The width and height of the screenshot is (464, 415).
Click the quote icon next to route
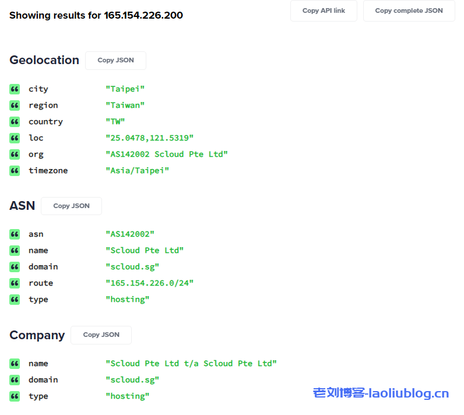click(x=15, y=283)
